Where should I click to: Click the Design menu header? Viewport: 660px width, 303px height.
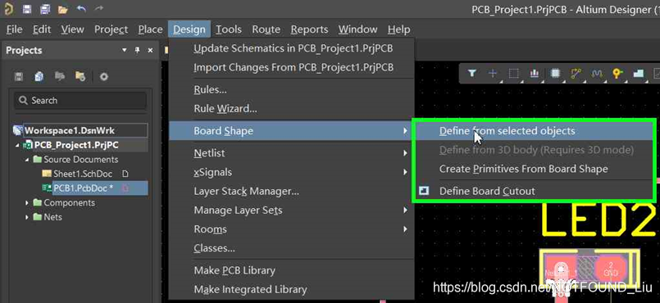tap(189, 29)
